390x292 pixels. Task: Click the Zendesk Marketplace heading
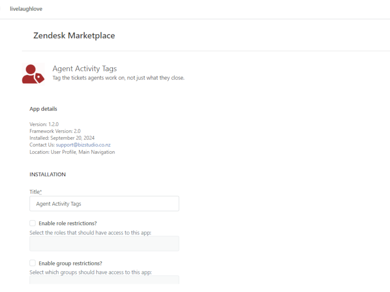pos(74,36)
